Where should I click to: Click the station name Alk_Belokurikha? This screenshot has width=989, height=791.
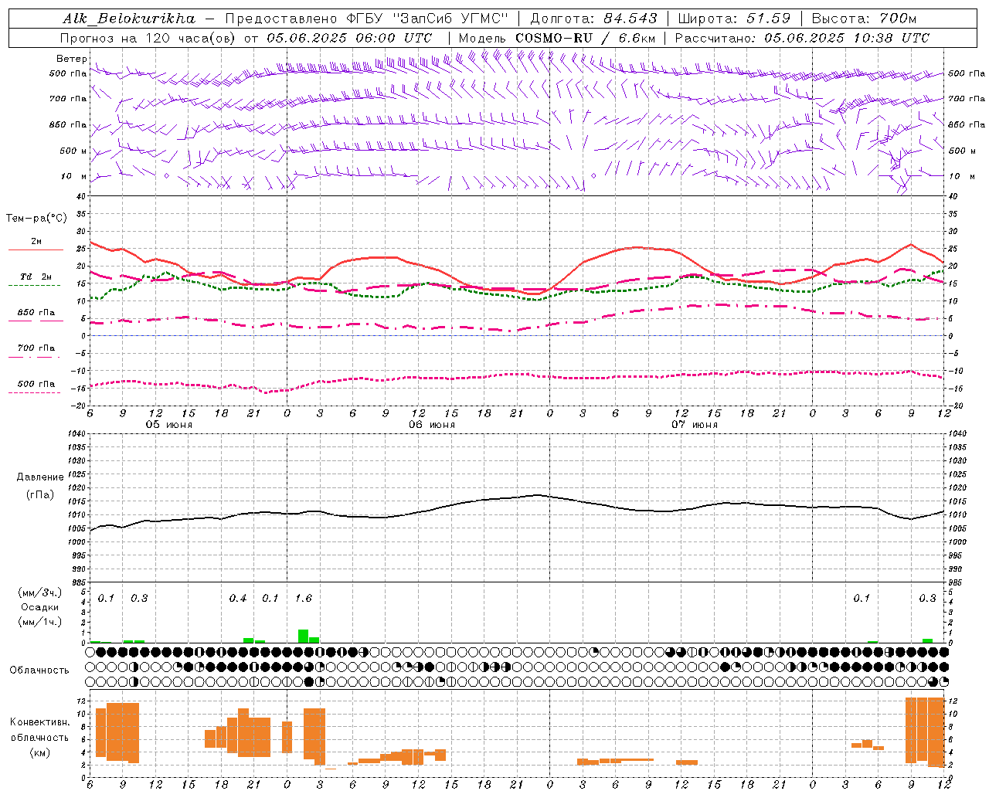pos(129,19)
